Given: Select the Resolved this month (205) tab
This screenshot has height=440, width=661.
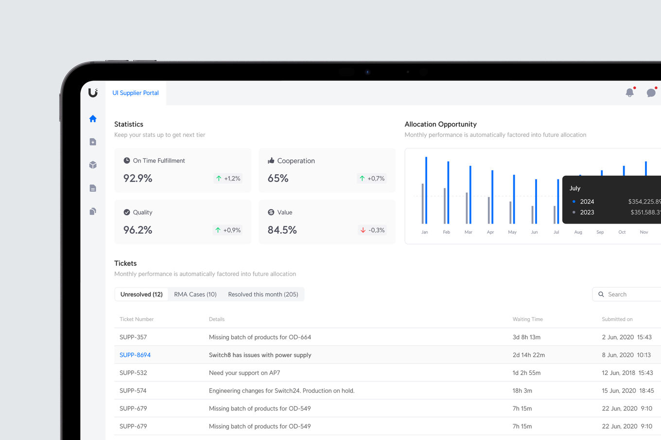Looking at the screenshot, I should click(x=263, y=294).
